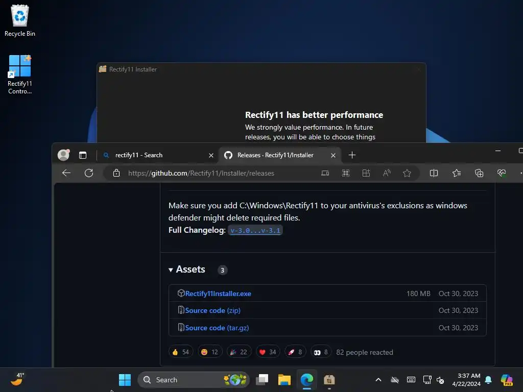This screenshot has width=523, height=392.
Task: Click the extensions icon in address bar
Action: pyautogui.click(x=366, y=173)
